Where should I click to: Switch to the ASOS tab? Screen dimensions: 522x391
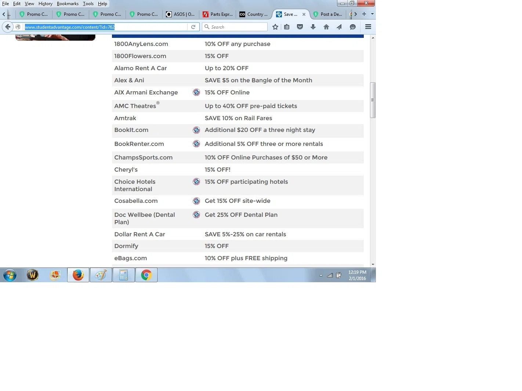pos(181,14)
